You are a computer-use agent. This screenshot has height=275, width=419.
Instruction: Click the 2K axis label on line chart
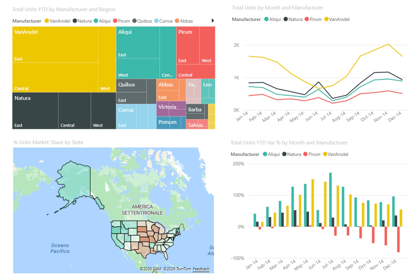(236, 45)
